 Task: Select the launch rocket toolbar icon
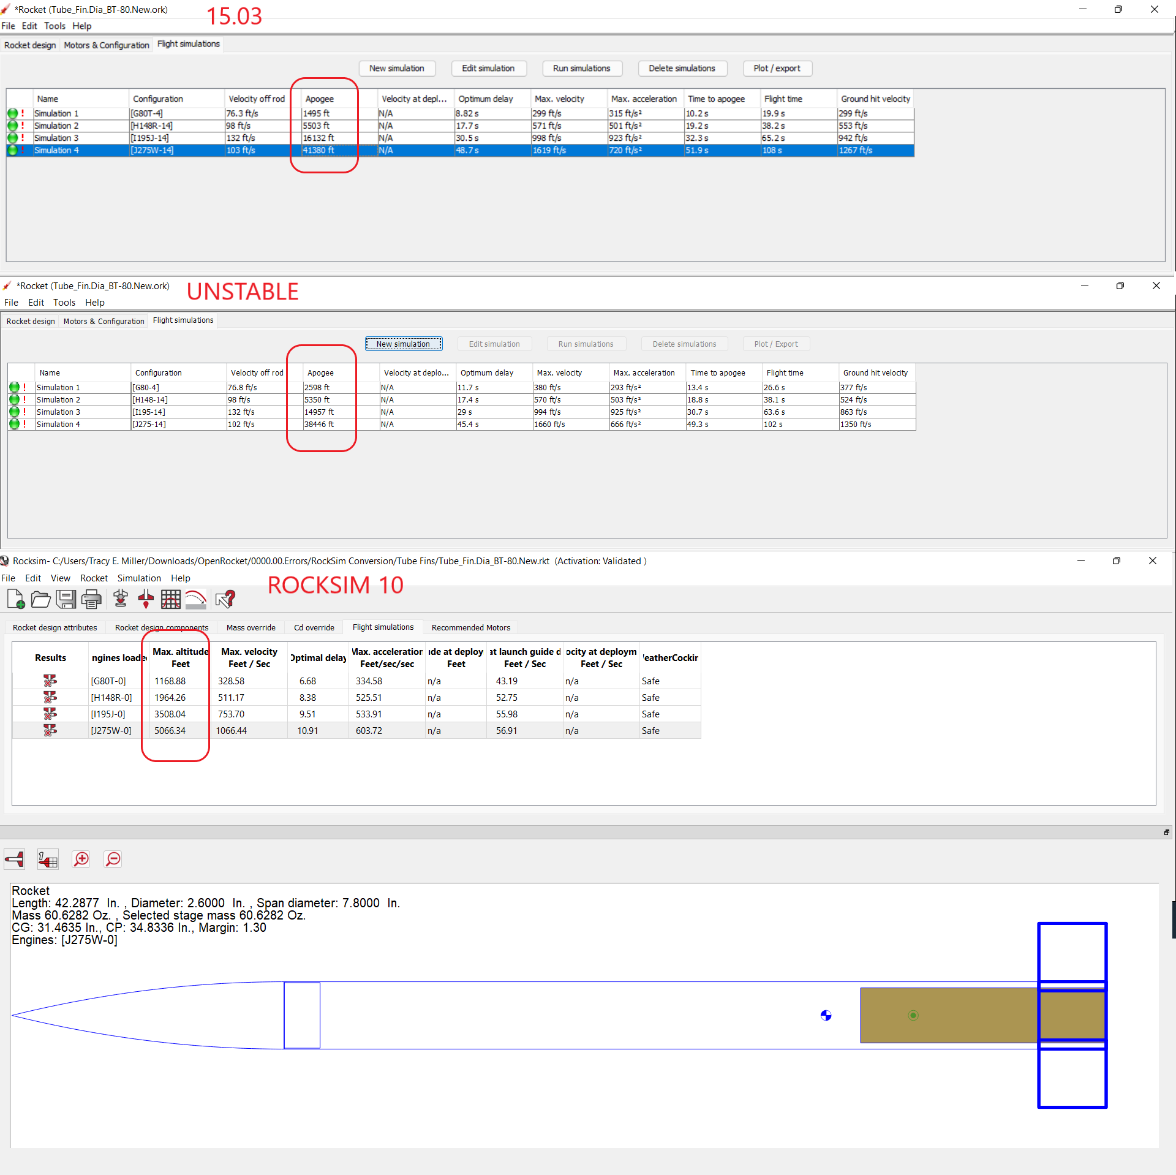click(x=146, y=599)
